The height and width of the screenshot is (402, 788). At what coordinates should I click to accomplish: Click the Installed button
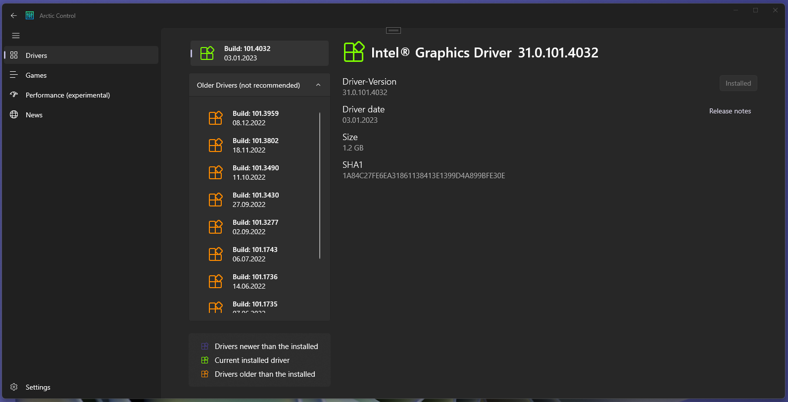[738, 83]
